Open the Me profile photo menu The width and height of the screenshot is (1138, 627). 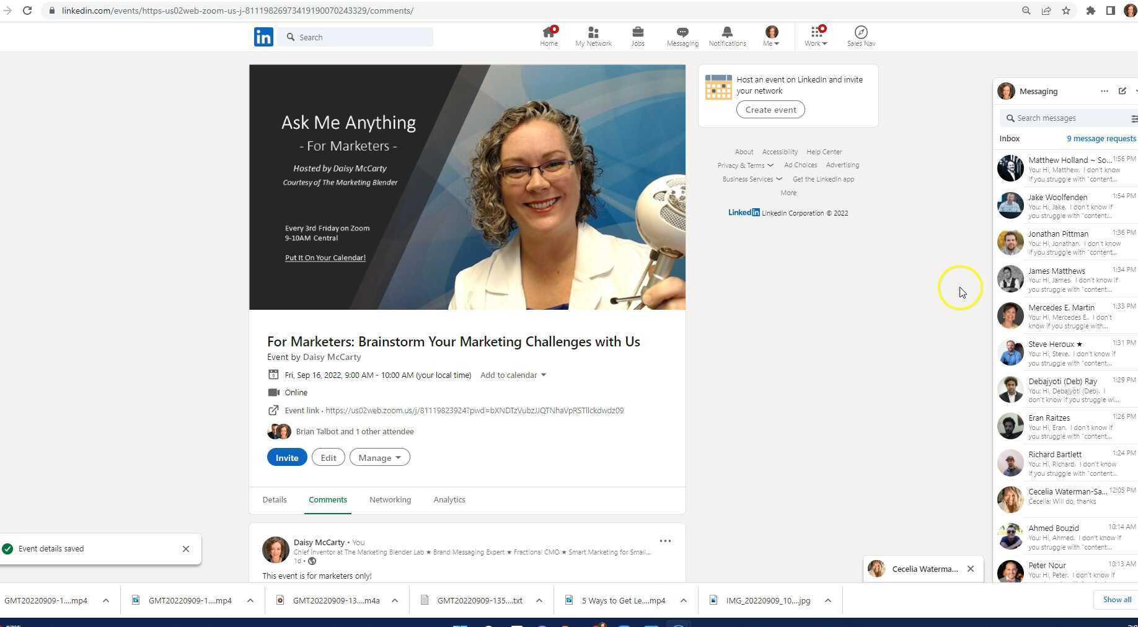pyautogui.click(x=770, y=32)
